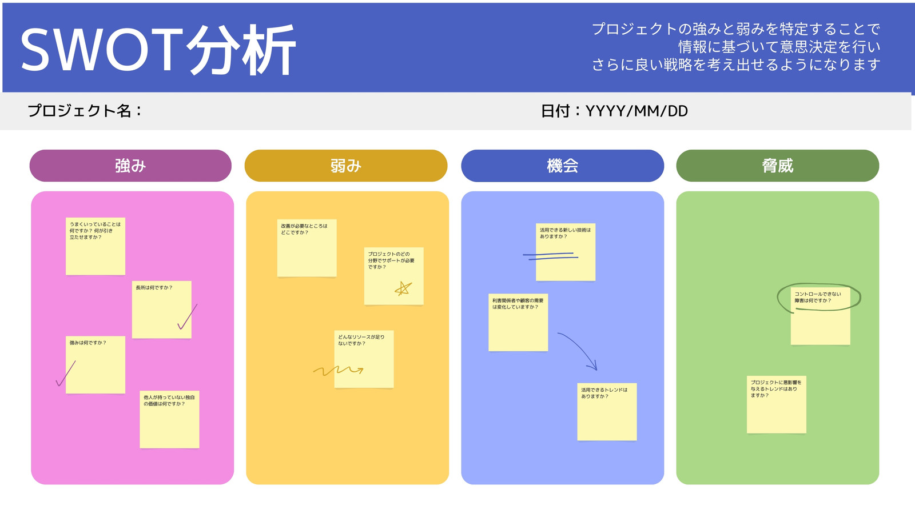Select the orange squiggle arrow drawing

coord(338,371)
